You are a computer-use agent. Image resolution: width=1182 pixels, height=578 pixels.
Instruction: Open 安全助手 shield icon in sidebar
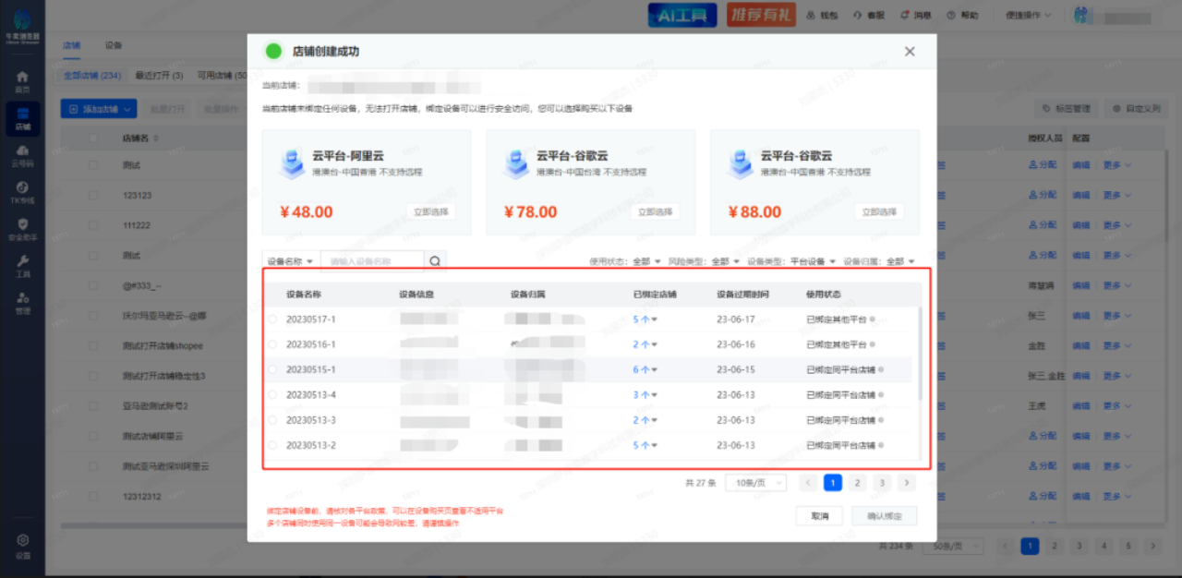click(x=22, y=229)
